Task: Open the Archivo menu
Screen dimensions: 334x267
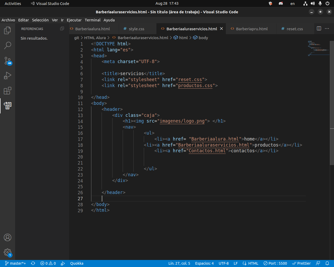Action: pos(8,20)
